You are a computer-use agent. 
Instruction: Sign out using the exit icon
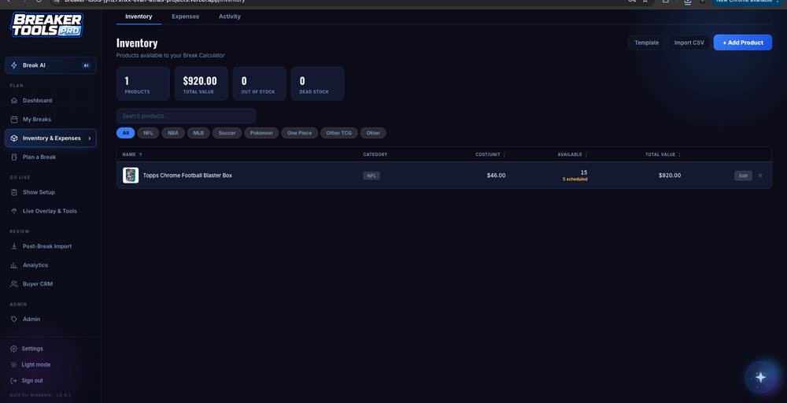(14, 380)
